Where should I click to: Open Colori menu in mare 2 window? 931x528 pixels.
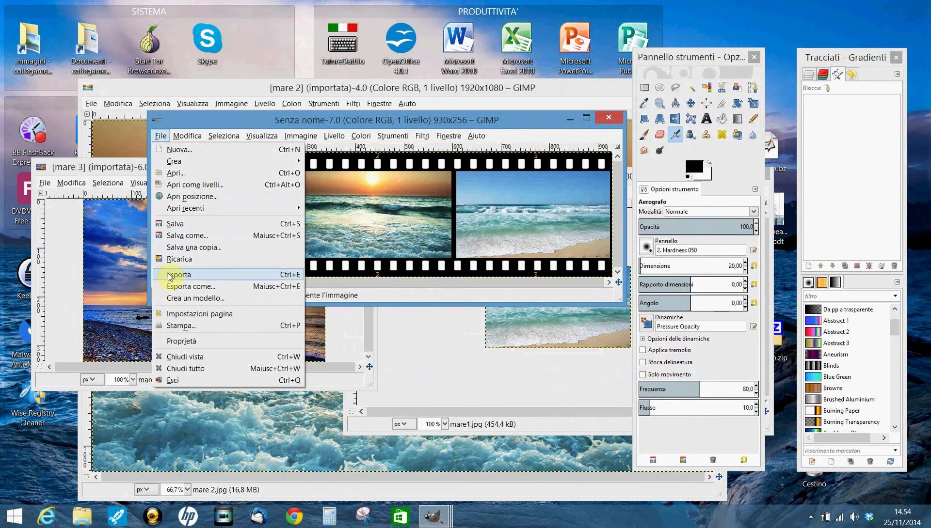291,104
